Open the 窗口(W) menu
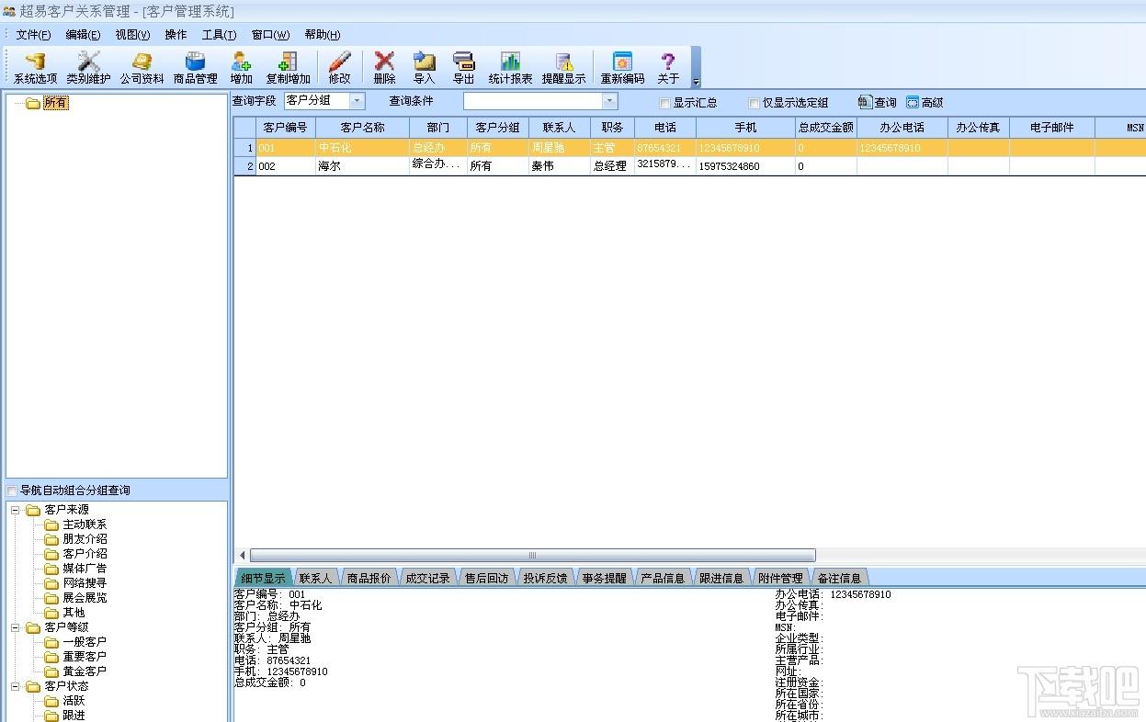 pos(270,35)
